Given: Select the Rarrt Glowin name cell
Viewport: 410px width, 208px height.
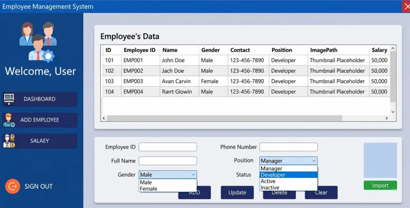Looking at the screenshot, I should 180,92.
